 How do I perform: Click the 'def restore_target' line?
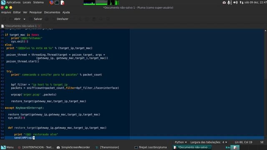coord(57,128)
